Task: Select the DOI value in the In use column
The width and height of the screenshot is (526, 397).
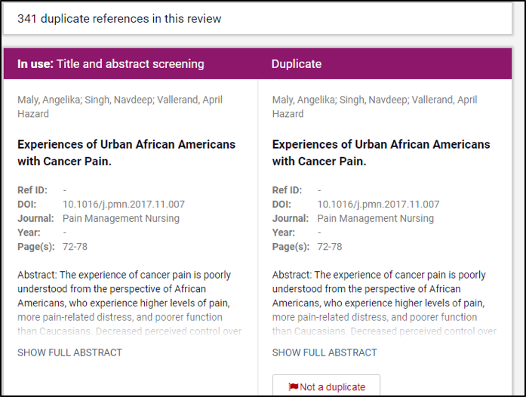Action: click(124, 205)
